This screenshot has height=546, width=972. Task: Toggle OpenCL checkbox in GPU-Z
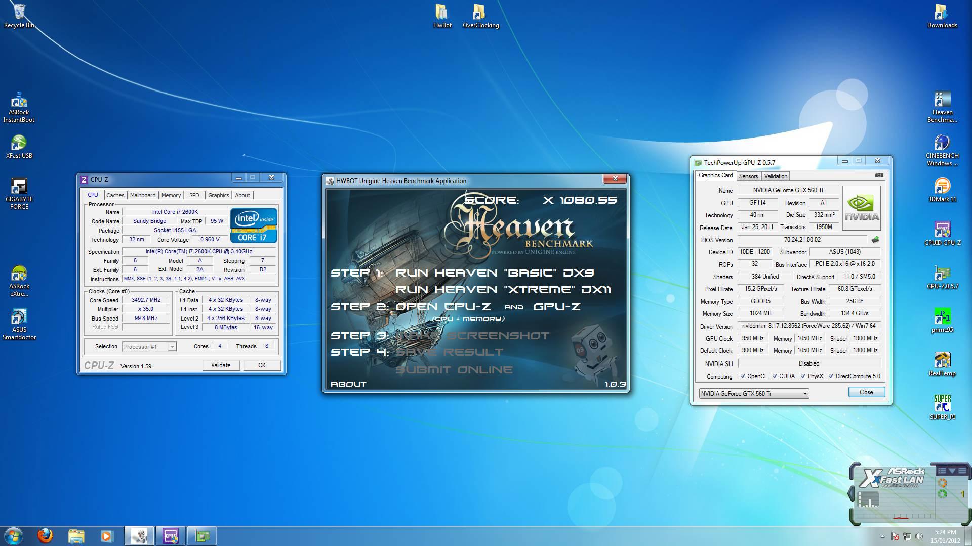click(x=743, y=376)
